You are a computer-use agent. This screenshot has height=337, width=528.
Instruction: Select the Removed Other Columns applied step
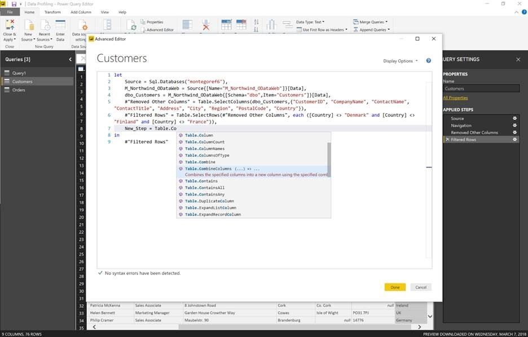point(481,132)
